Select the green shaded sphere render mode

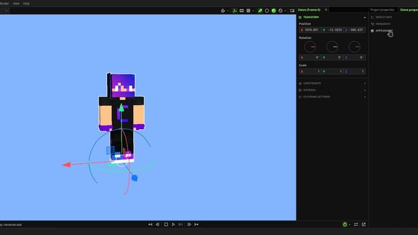point(274,10)
